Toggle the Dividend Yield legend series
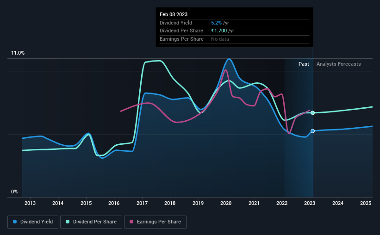The image size is (380, 235). [x=33, y=222]
